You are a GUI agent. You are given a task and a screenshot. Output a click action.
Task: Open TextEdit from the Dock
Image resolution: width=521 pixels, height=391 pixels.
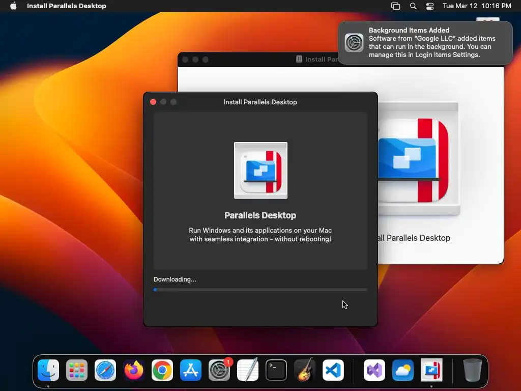[x=248, y=370]
